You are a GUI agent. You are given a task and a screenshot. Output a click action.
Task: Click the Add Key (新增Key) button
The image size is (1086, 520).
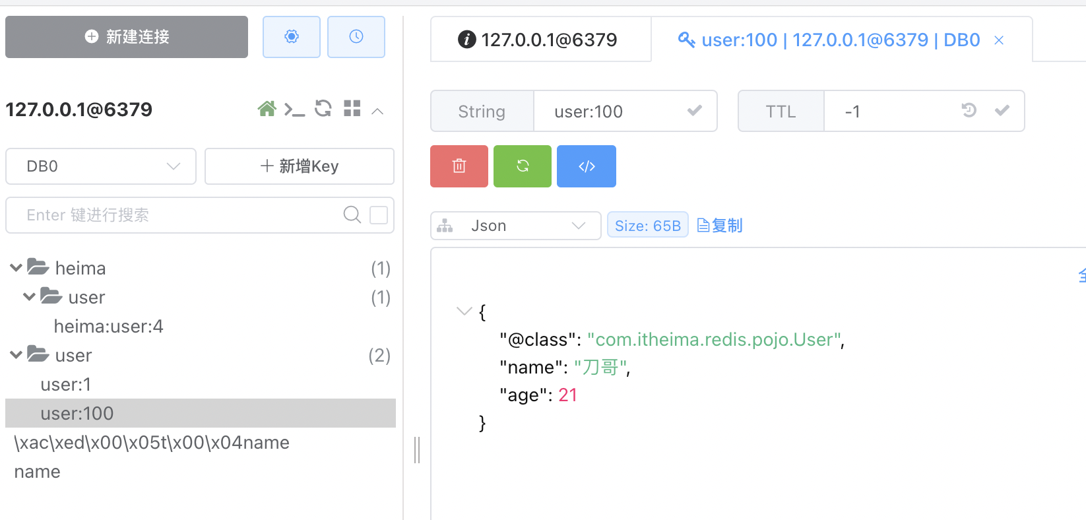300,166
